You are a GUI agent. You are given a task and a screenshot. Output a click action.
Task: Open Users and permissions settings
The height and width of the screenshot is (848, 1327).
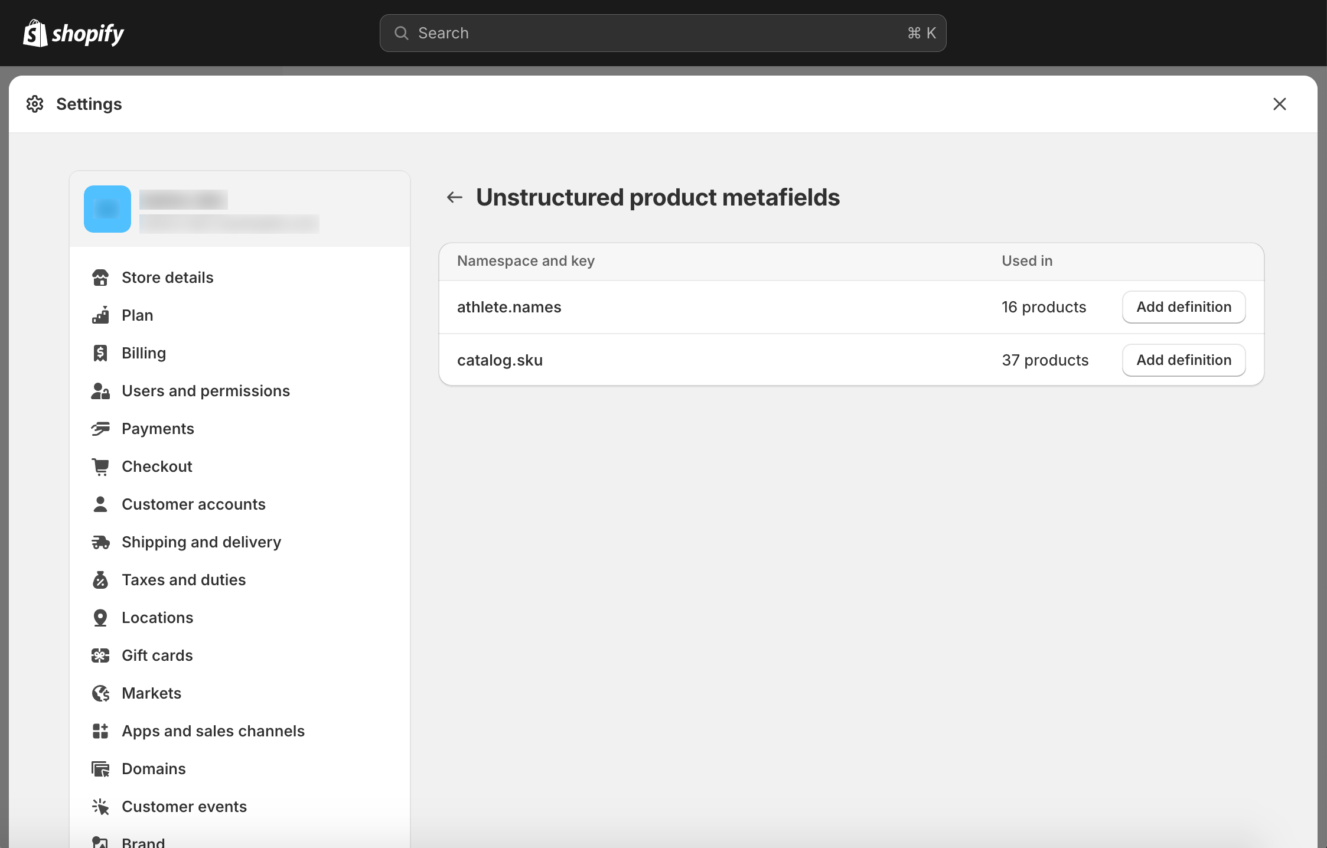click(206, 391)
